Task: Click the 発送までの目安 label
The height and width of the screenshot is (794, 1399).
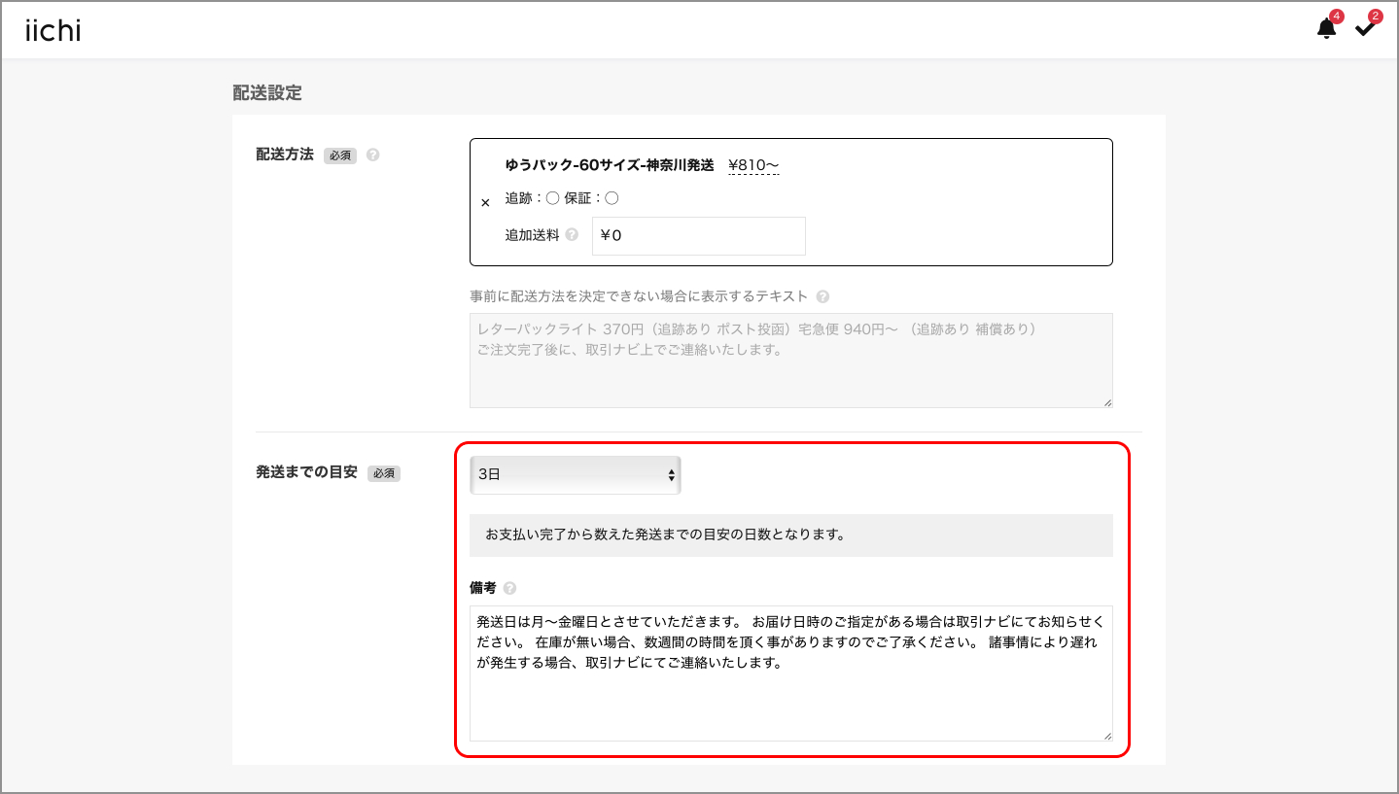Action: pyautogui.click(x=306, y=472)
